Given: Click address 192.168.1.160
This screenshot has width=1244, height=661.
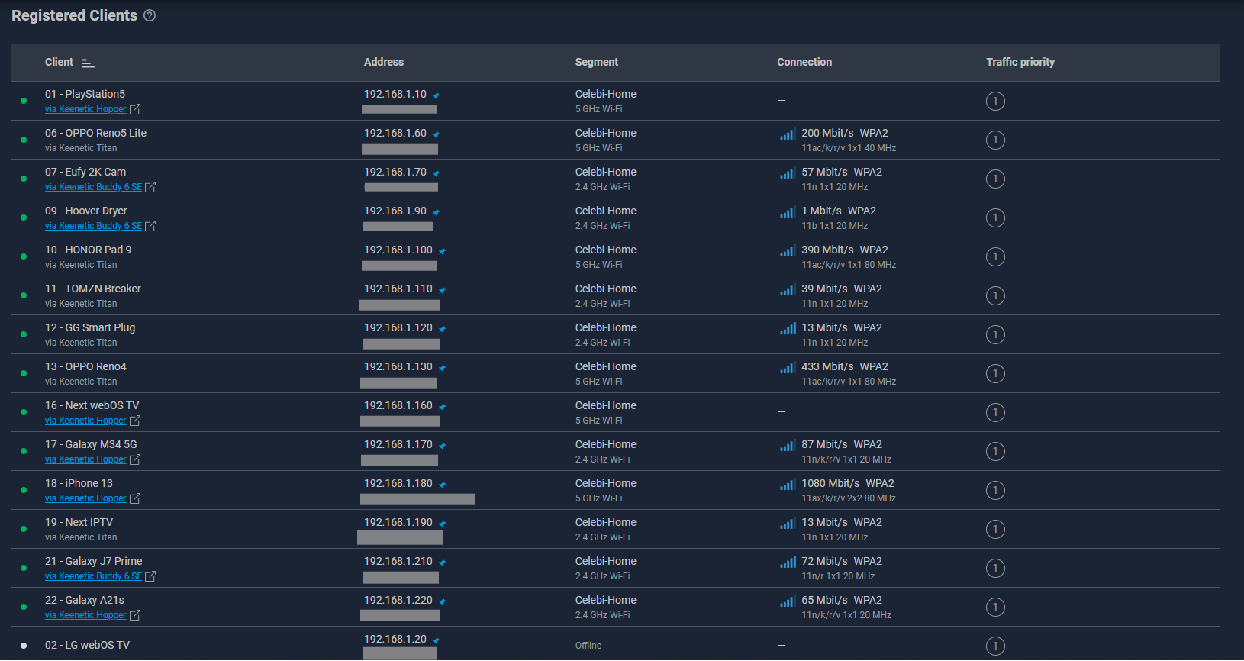Looking at the screenshot, I should [398, 405].
